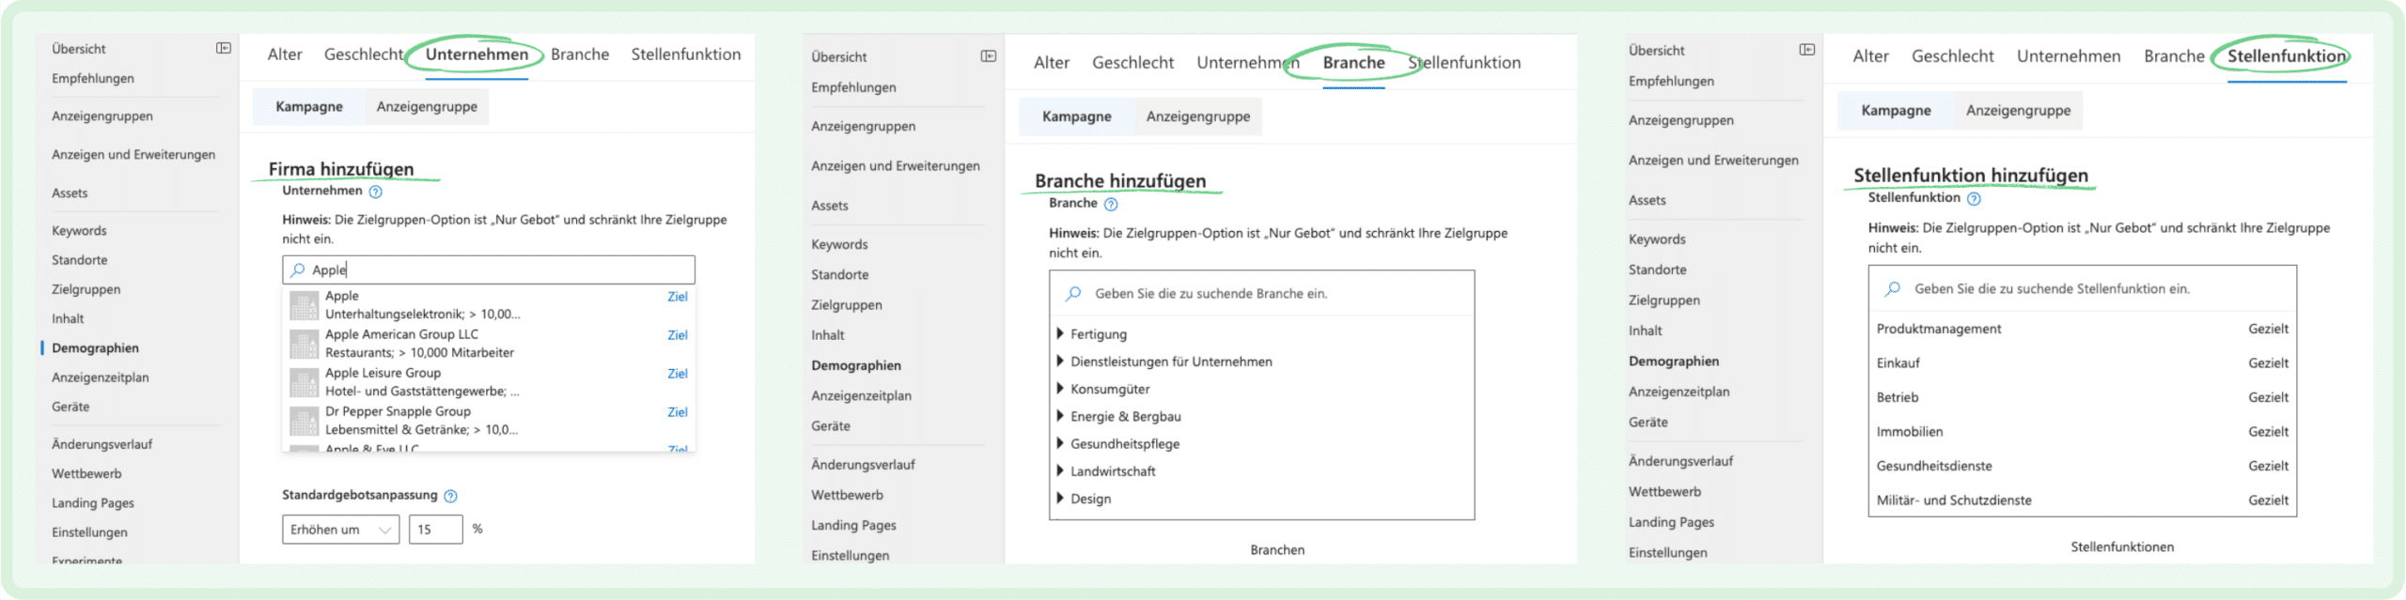Expand the Gesundheitspflege category
The image size is (2406, 600).
tap(1060, 442)
